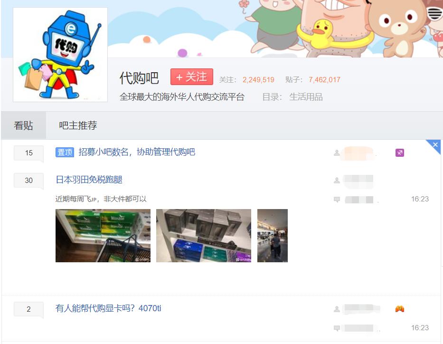Screen dimensions: 443x344
Task: Open the airport hall photo thumbnail
Action: pos(273,236)
